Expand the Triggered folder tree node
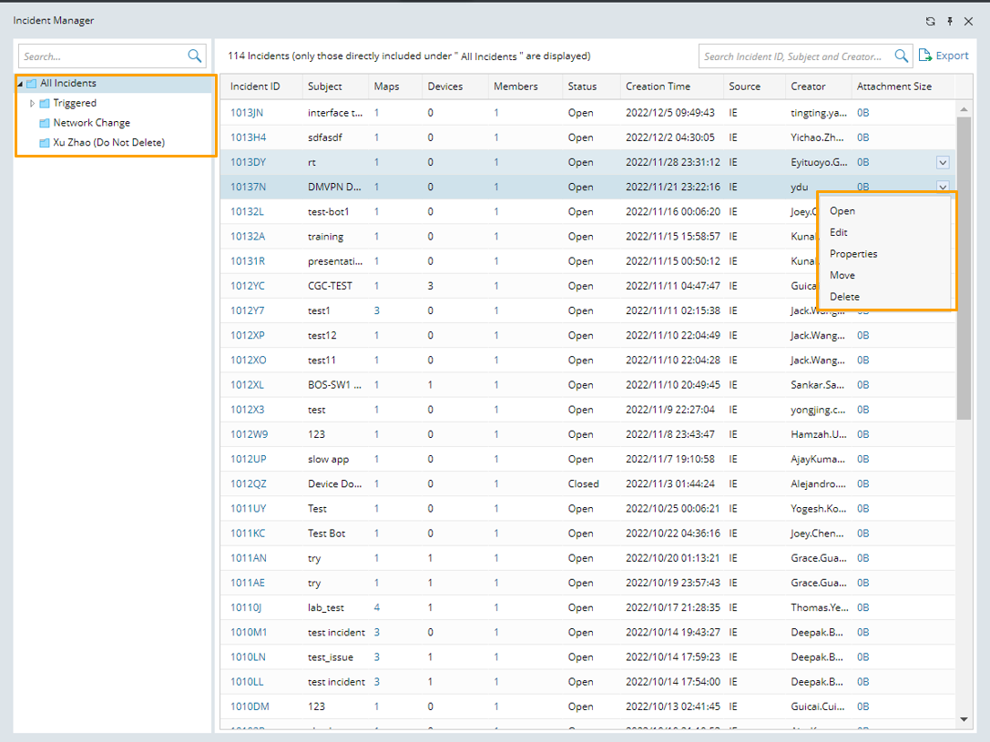The image size is (990, 742). click(x=32, y=104)
